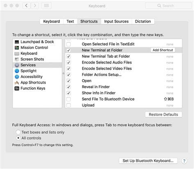This screenshot has height=169, width=194.
Task: Switch to the Keyboard tab
Action: [52, 21]
